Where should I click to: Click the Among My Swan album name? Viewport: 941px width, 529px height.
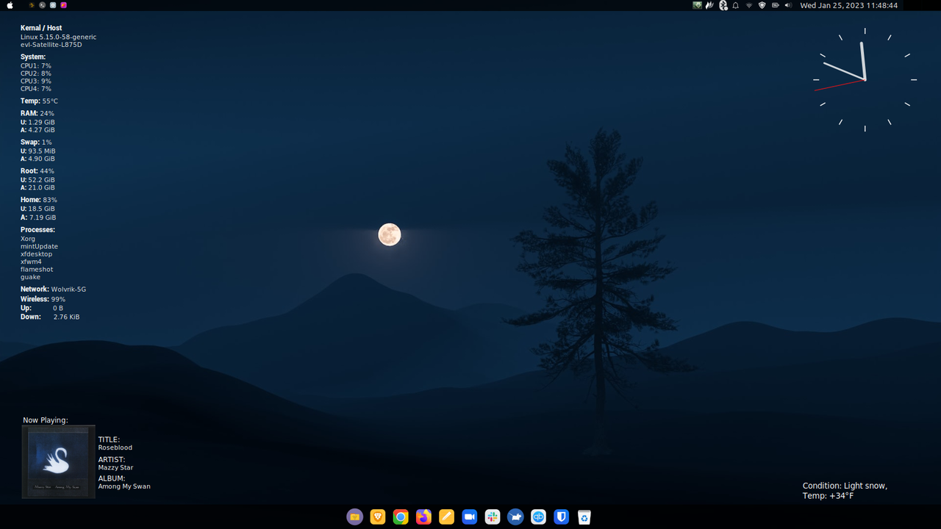pyautogui.click(x=124, y=486)
